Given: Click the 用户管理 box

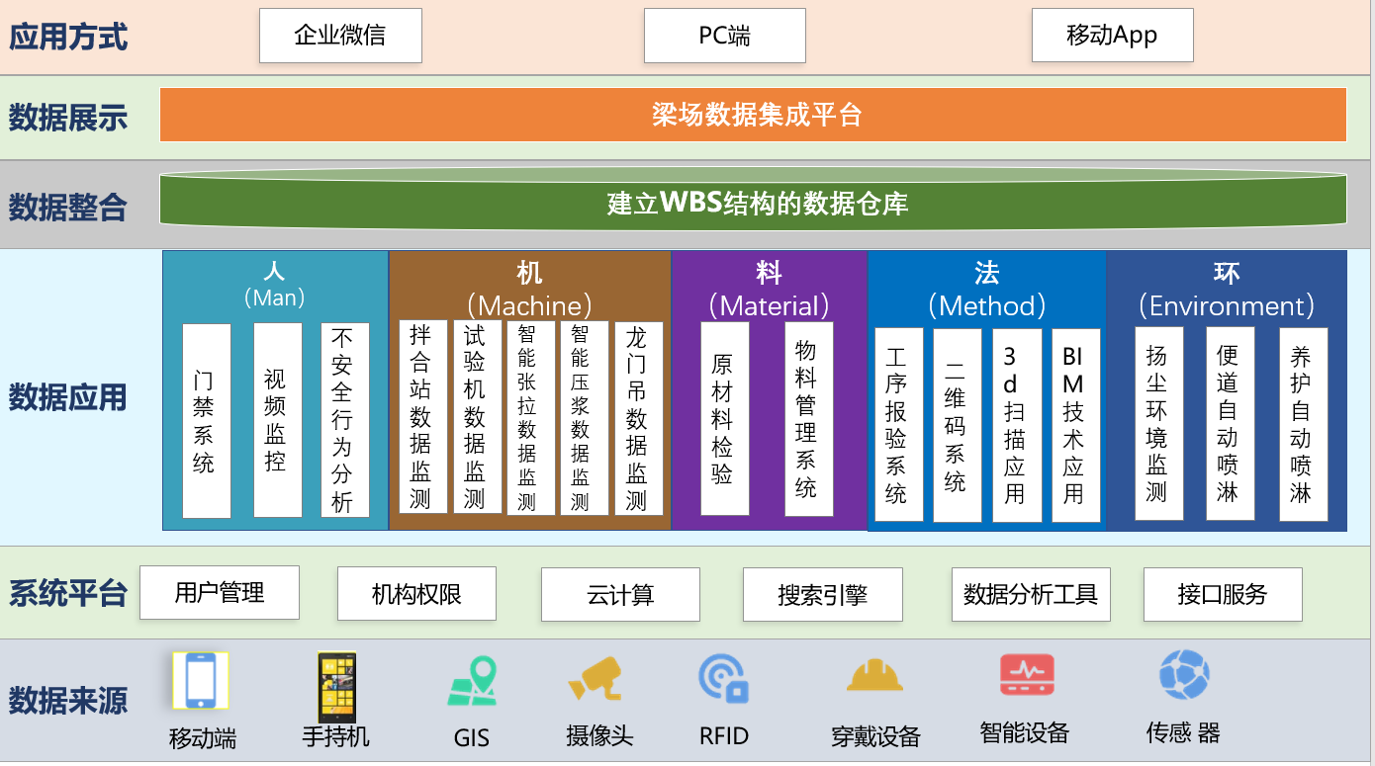Looking at the screenshot, I should (220, 593).
